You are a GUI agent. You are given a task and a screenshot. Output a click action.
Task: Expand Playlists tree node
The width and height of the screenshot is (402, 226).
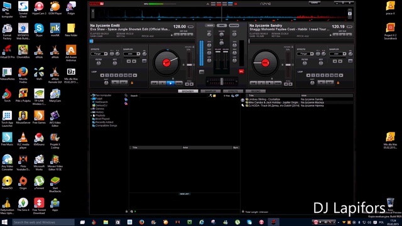(91, 116)
